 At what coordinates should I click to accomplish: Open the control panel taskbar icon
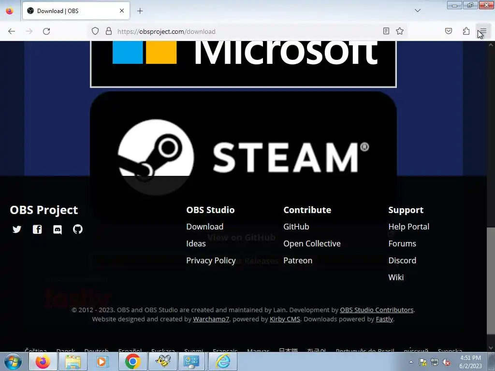pyautogui.click(x=192, y=361)
